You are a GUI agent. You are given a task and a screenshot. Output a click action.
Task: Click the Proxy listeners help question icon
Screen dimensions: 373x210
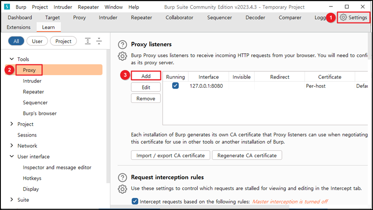point(122,45)
